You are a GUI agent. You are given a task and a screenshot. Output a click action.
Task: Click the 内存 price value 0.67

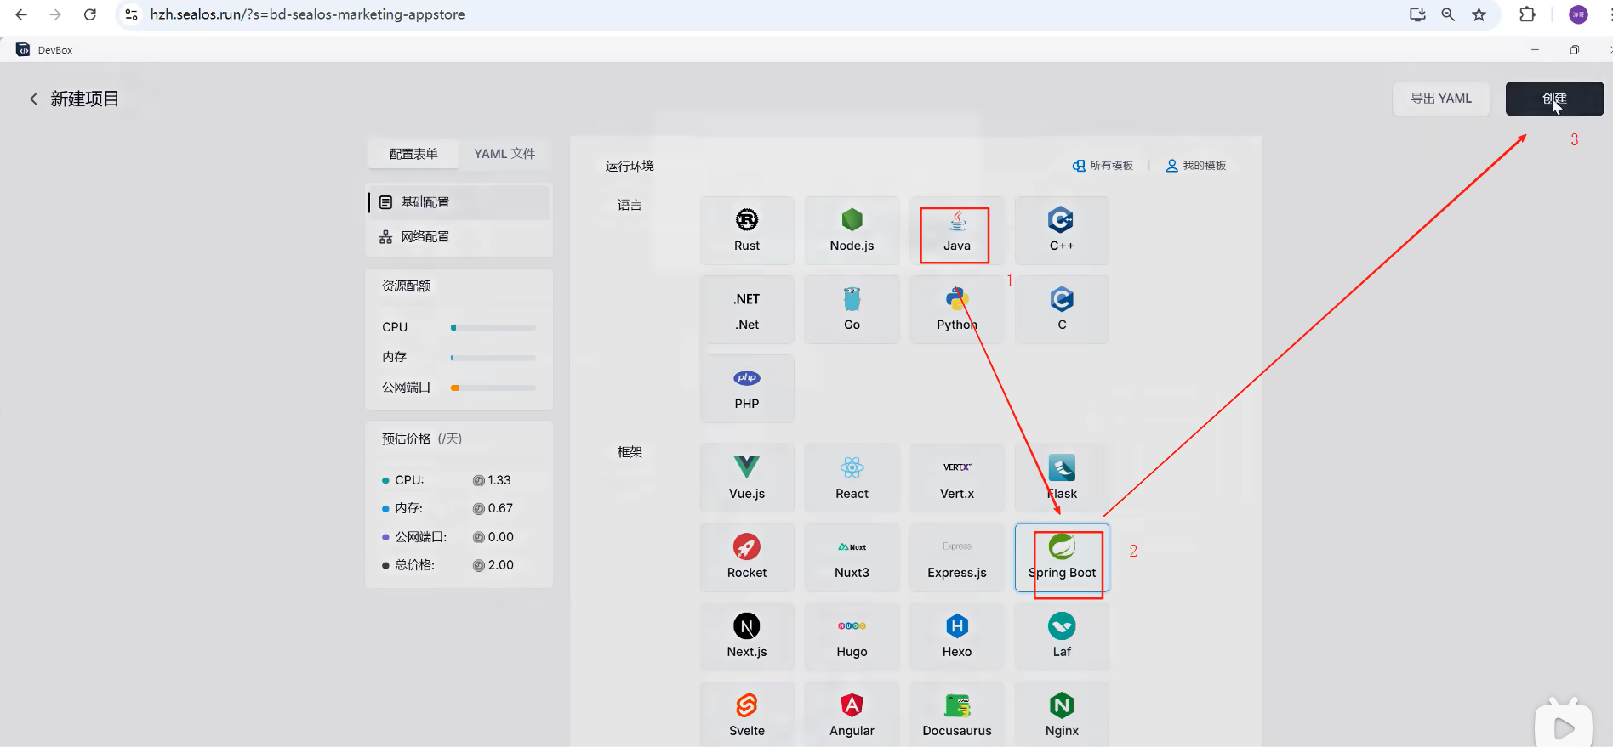pyautogui.click(x=500, y=508)
